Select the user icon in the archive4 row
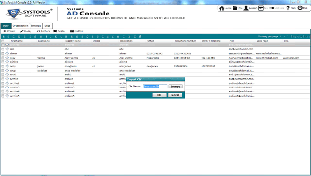 [7, 91]
